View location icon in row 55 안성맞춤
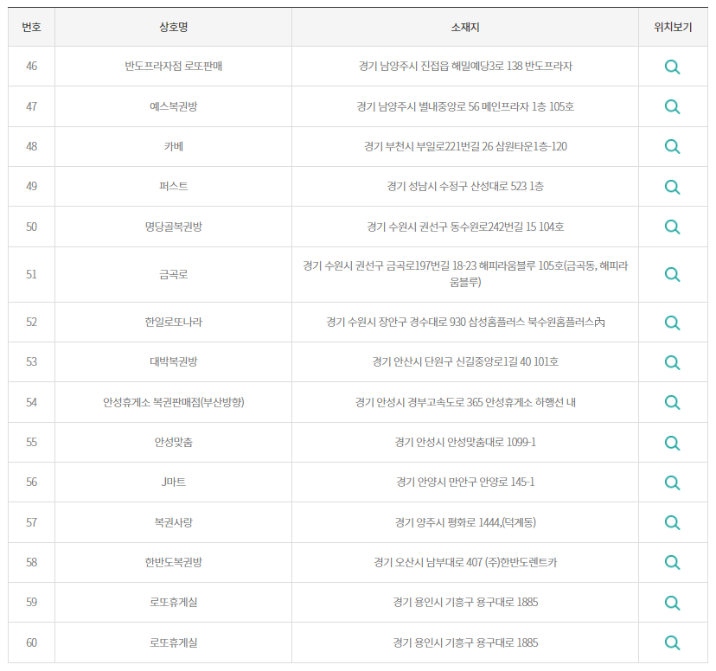Viewport: 716px width, 671px height. click(672, 443)
